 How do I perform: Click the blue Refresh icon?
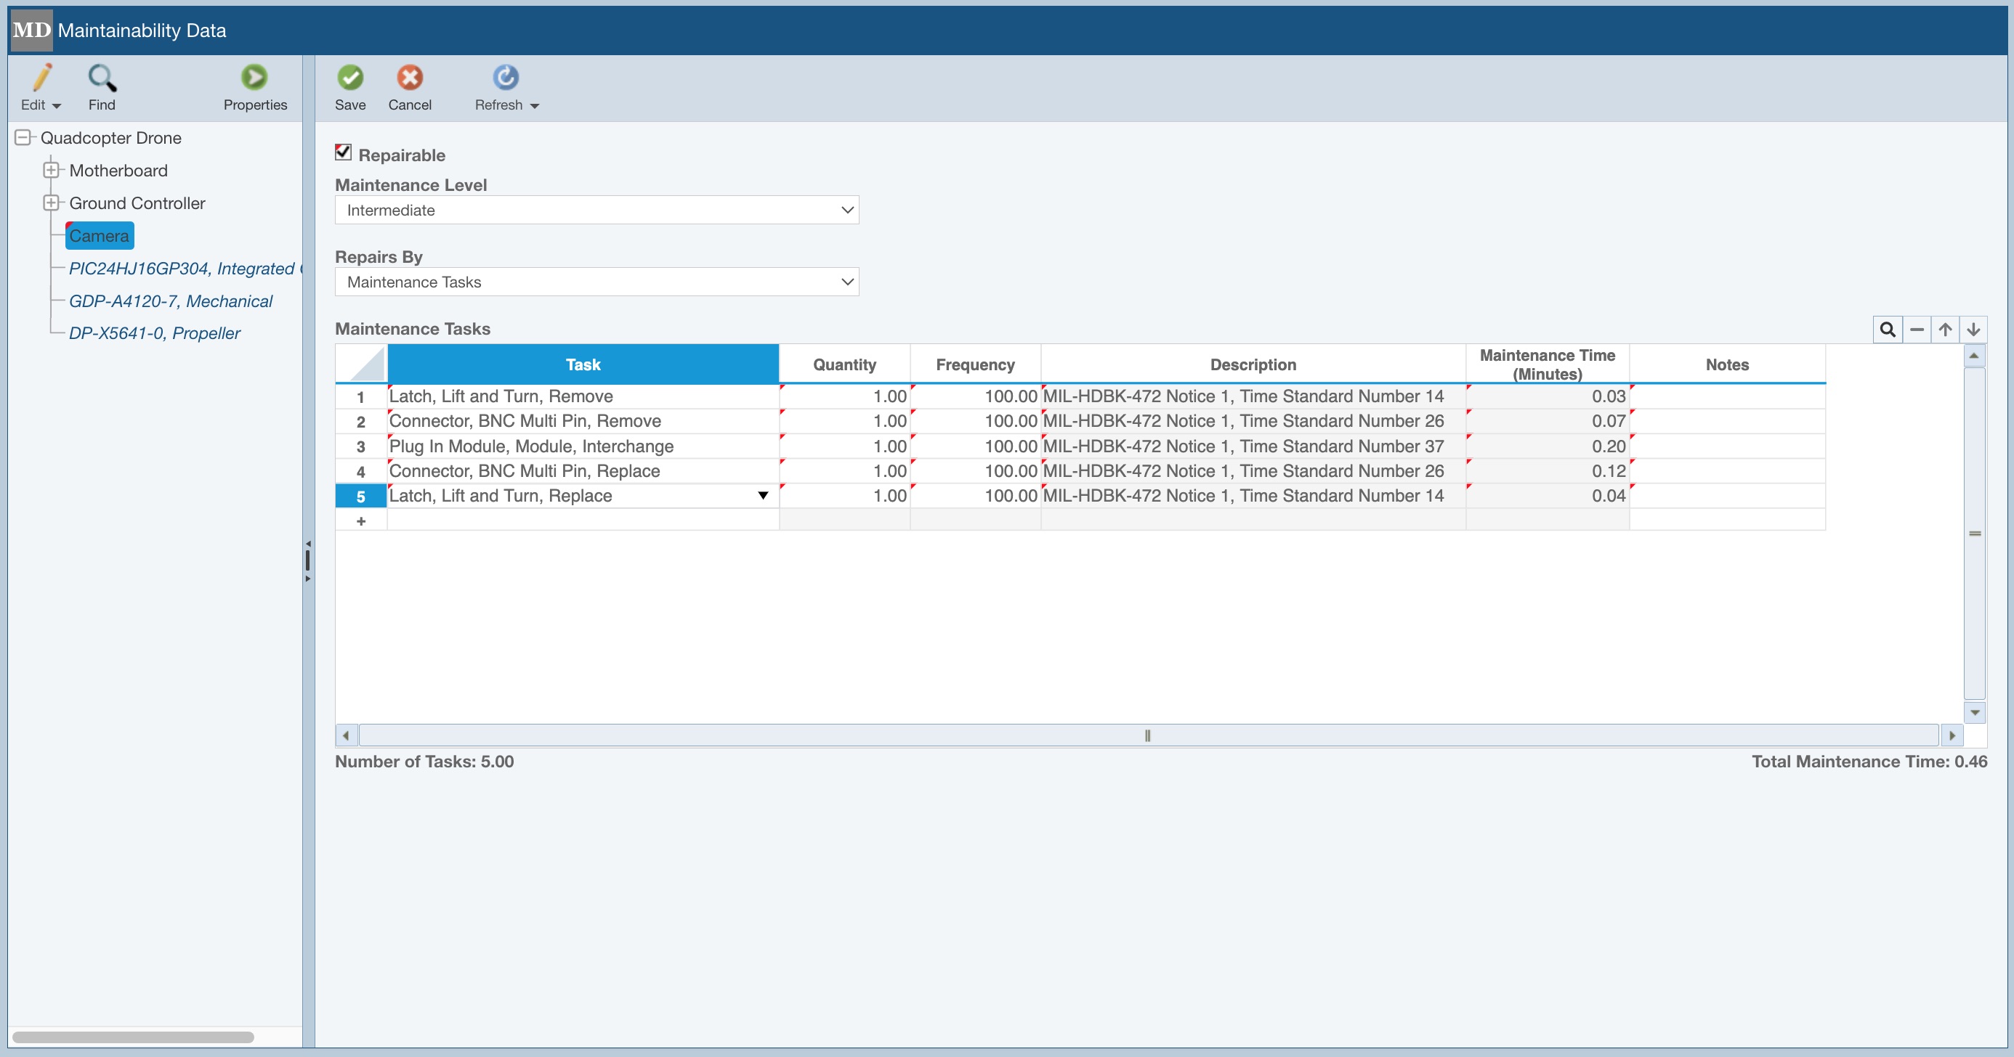point(505,78)
